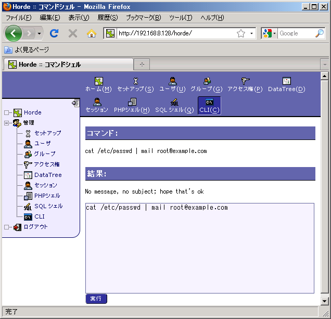331x319 pixels.
Task: Open Sessions (セッション) icon in top menu
Action: pyautogui.click(x=97, y=102)
